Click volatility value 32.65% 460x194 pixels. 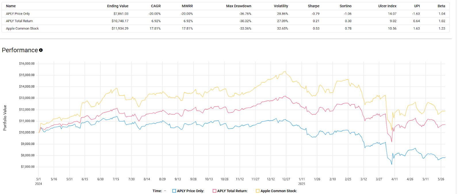click(x=283, y=28)
